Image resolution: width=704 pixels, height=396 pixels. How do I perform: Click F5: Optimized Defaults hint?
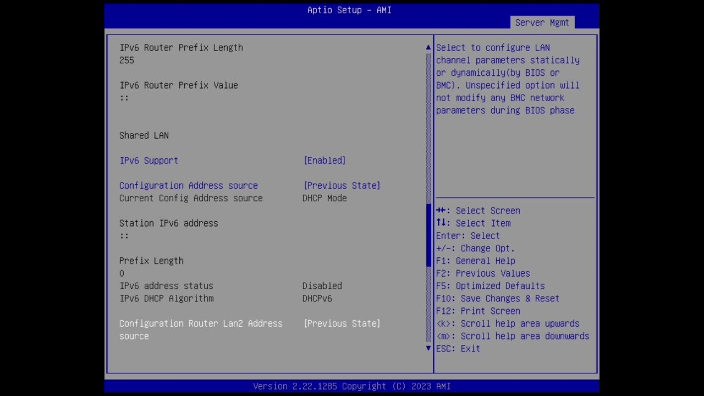click(491, 286)
